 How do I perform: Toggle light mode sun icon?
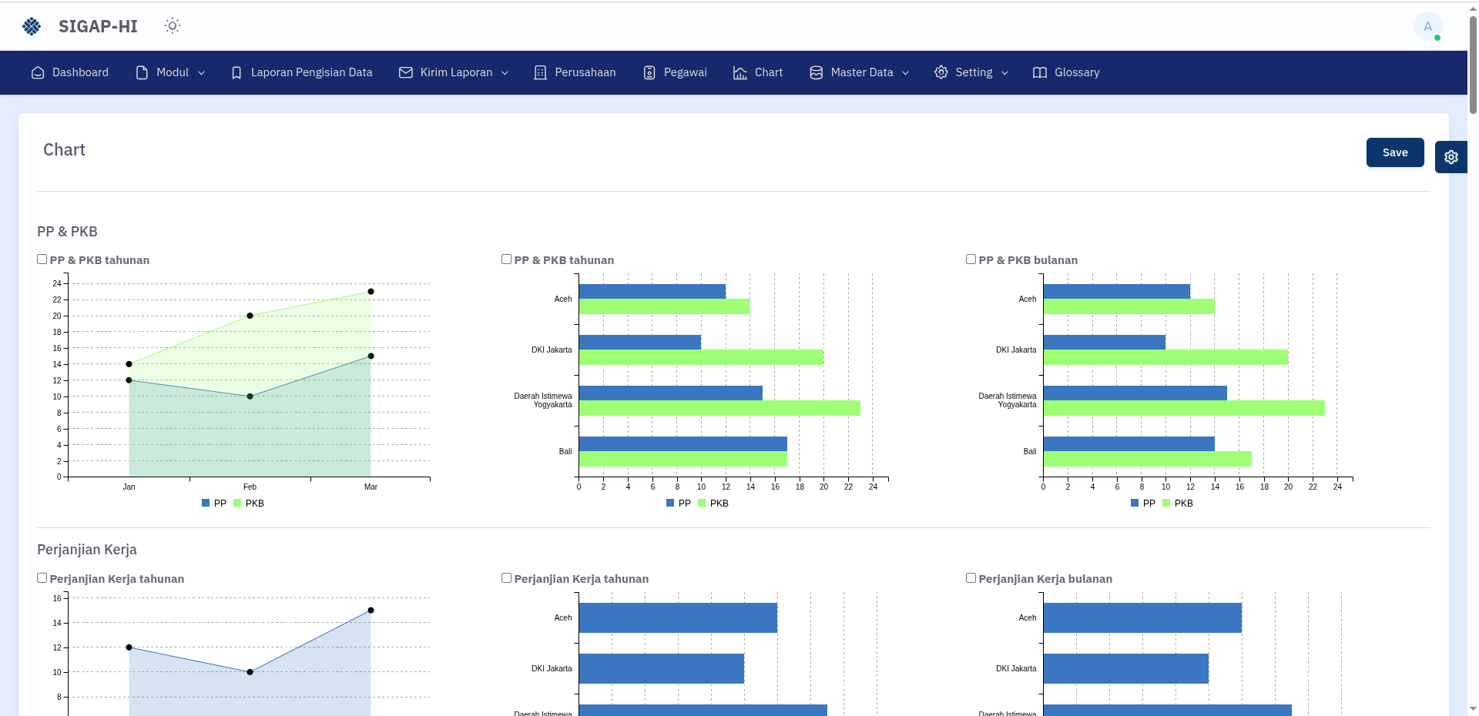[x=173, y=26]
